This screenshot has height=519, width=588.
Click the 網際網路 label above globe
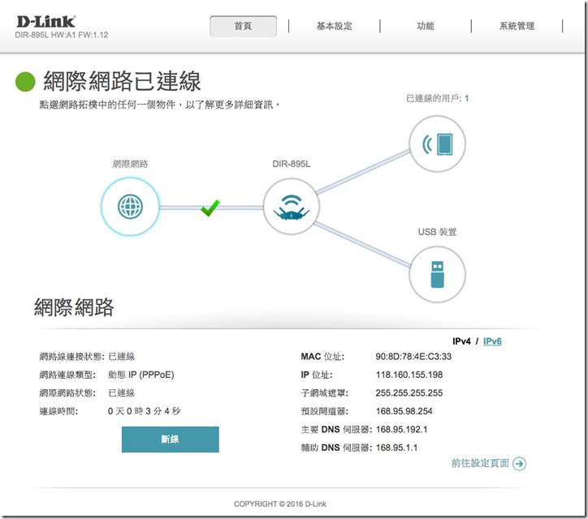(130, 164)
